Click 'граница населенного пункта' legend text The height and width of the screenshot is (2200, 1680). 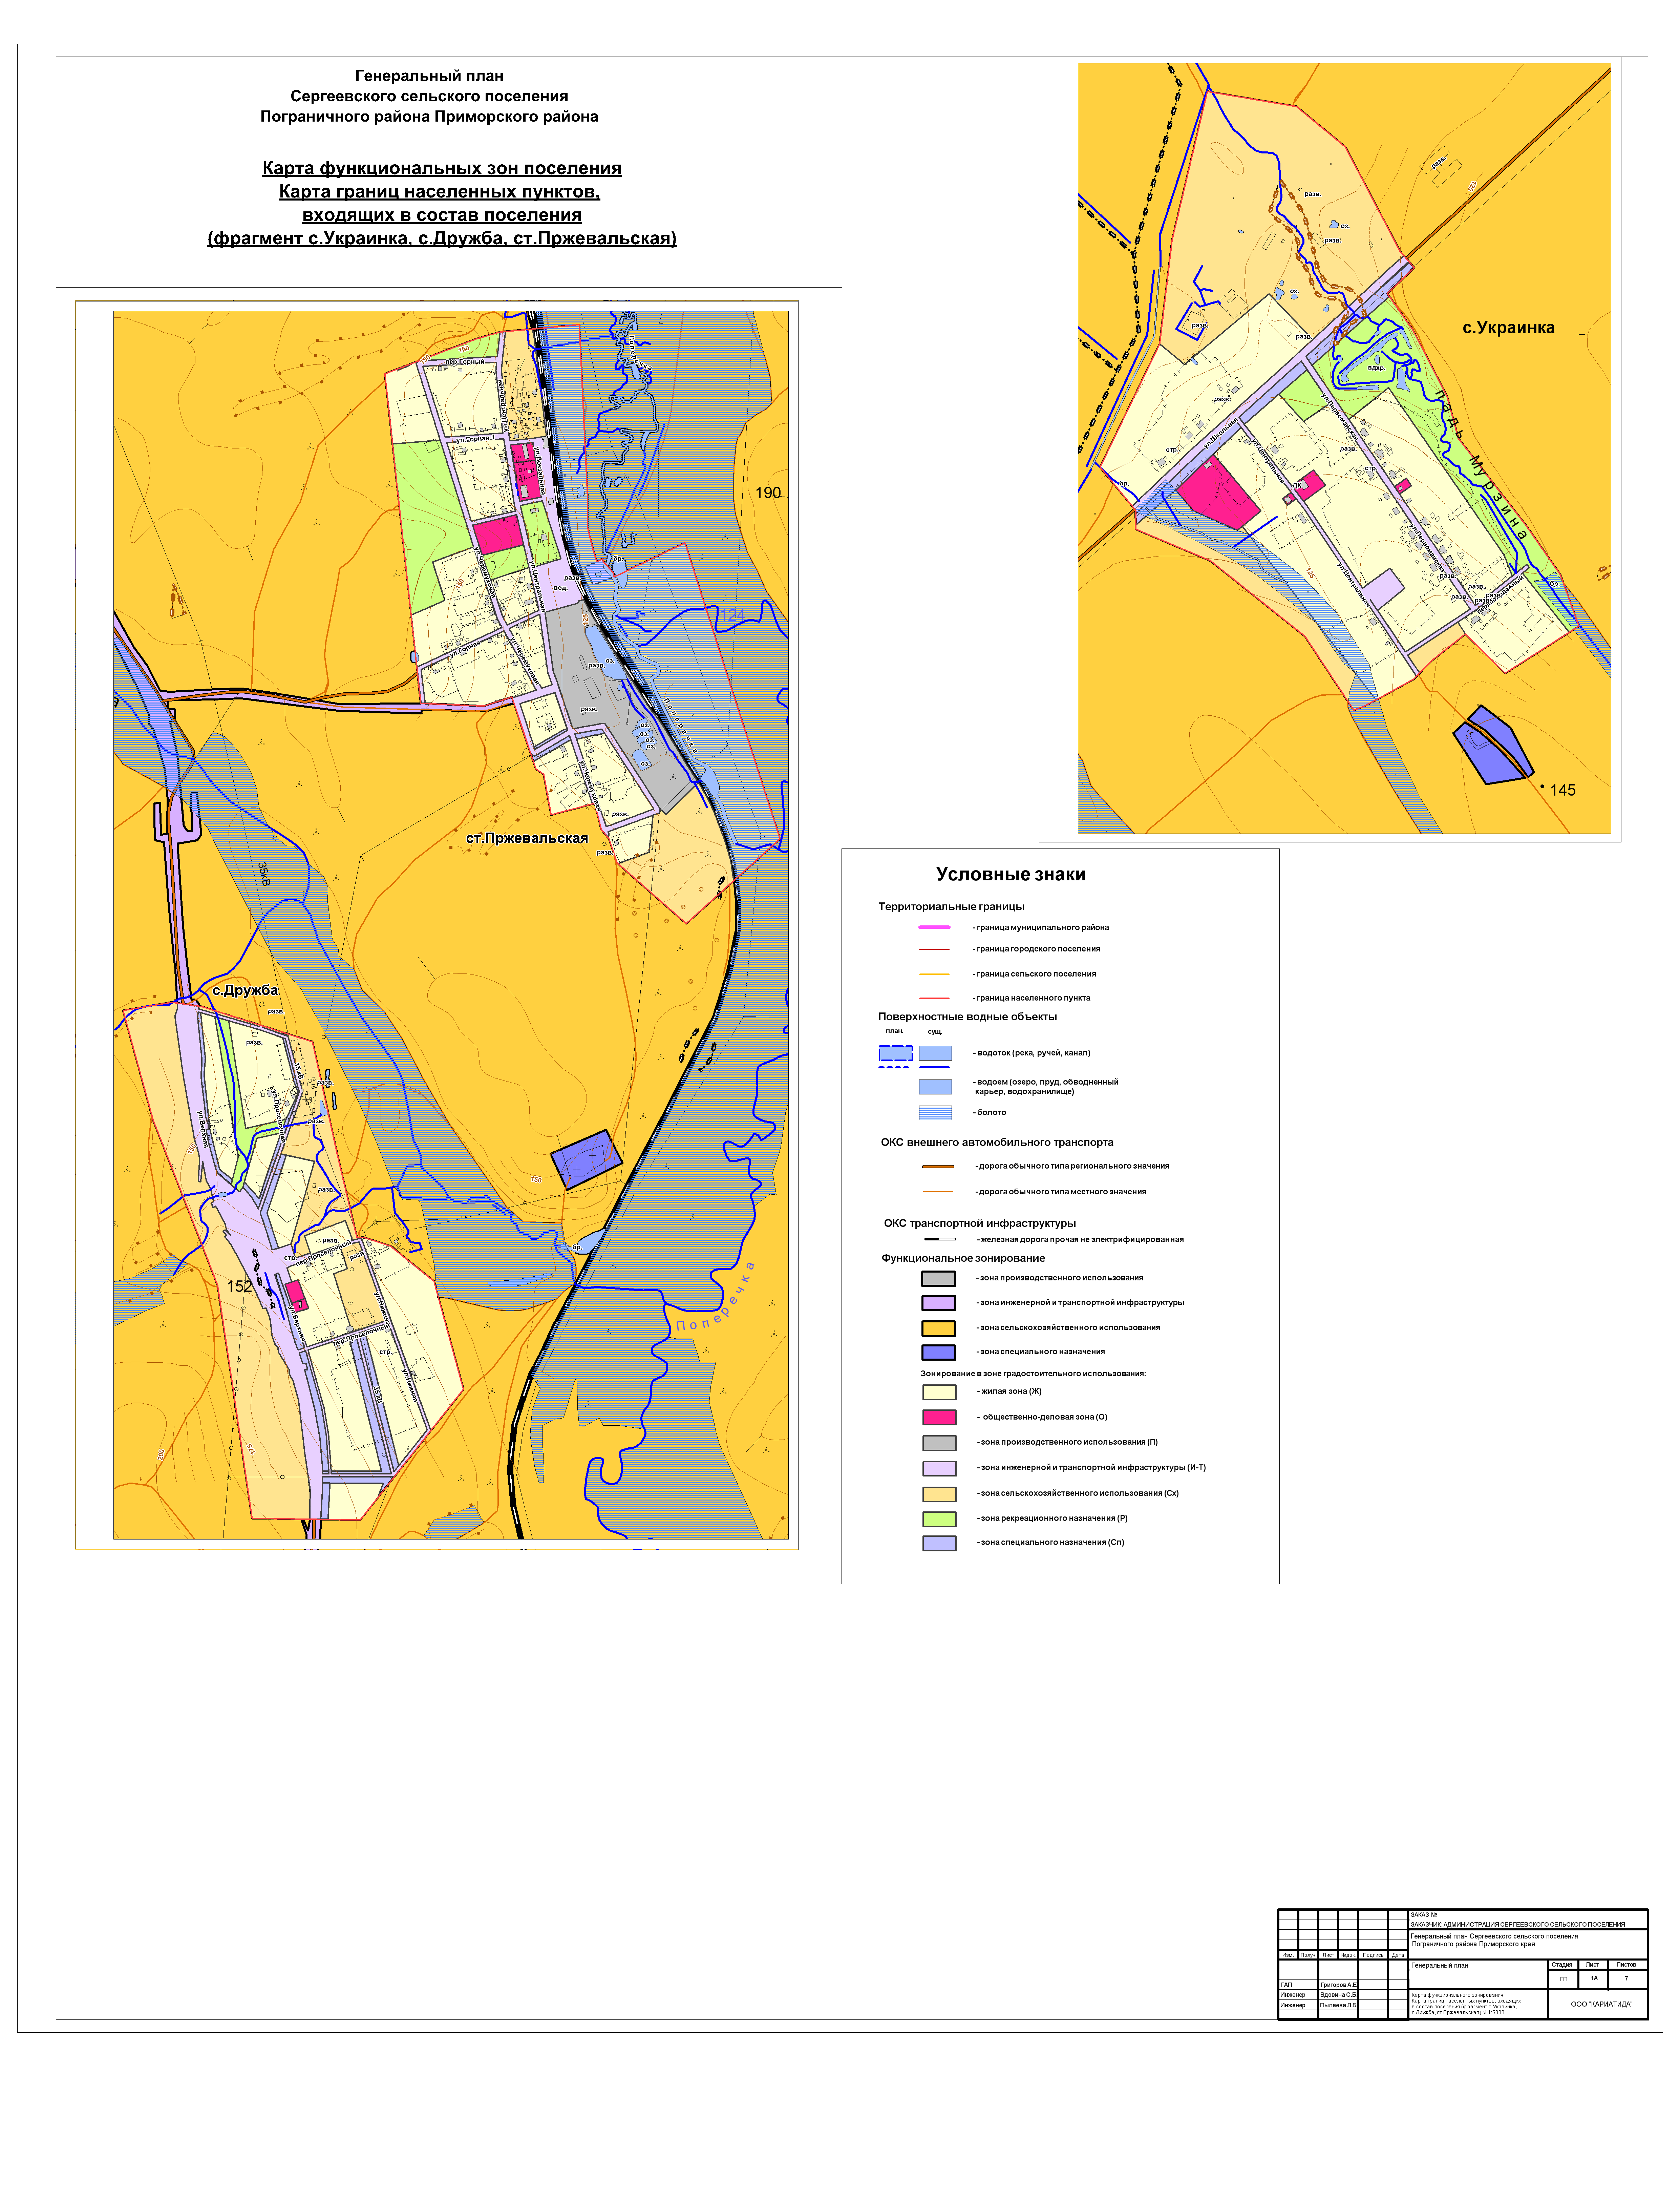coord(1032,998)
